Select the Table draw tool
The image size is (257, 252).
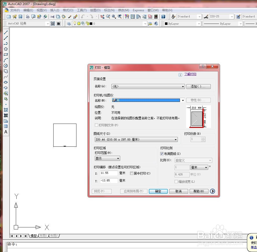(x=6, y=126)
